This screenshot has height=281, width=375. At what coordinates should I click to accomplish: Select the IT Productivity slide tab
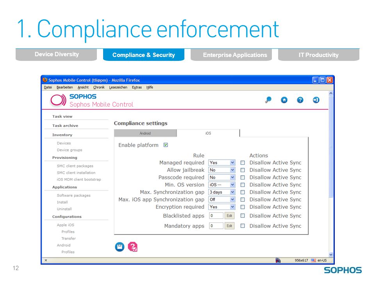[x=319, y=55]
